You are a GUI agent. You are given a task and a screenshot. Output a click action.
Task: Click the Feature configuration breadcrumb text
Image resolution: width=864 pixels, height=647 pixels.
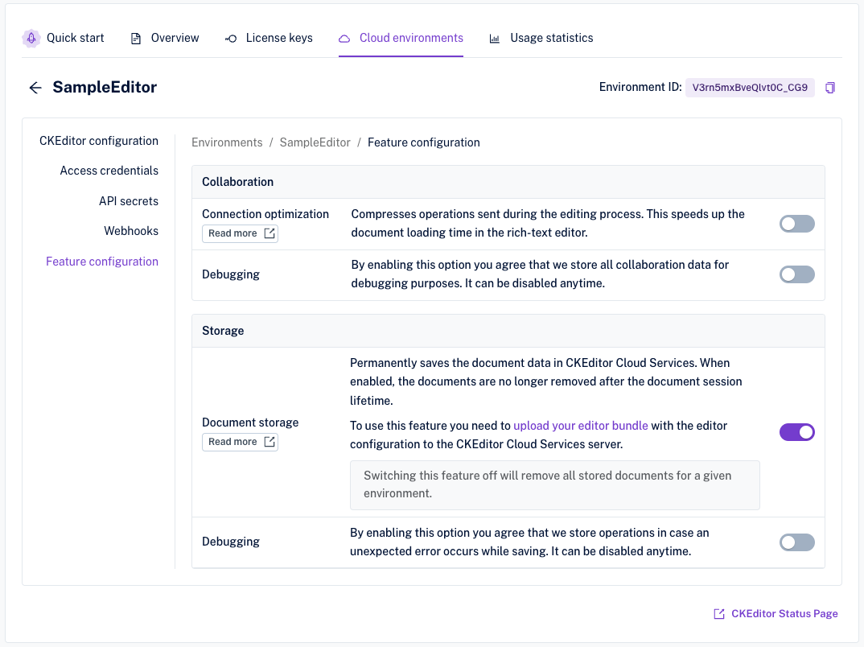(423, 142)
